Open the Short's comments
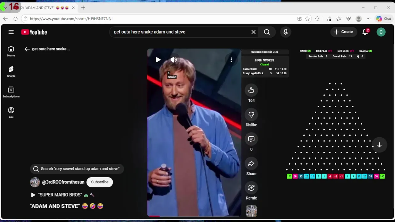The height and width of the screenshot is (222, 395). 251,139
